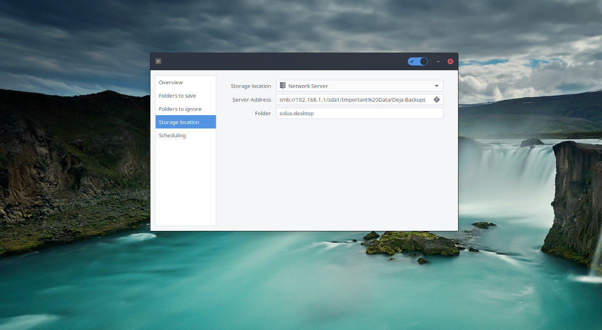Click the Folder label
The width and height of the screenshot is (602, 330).
[263, 114]
